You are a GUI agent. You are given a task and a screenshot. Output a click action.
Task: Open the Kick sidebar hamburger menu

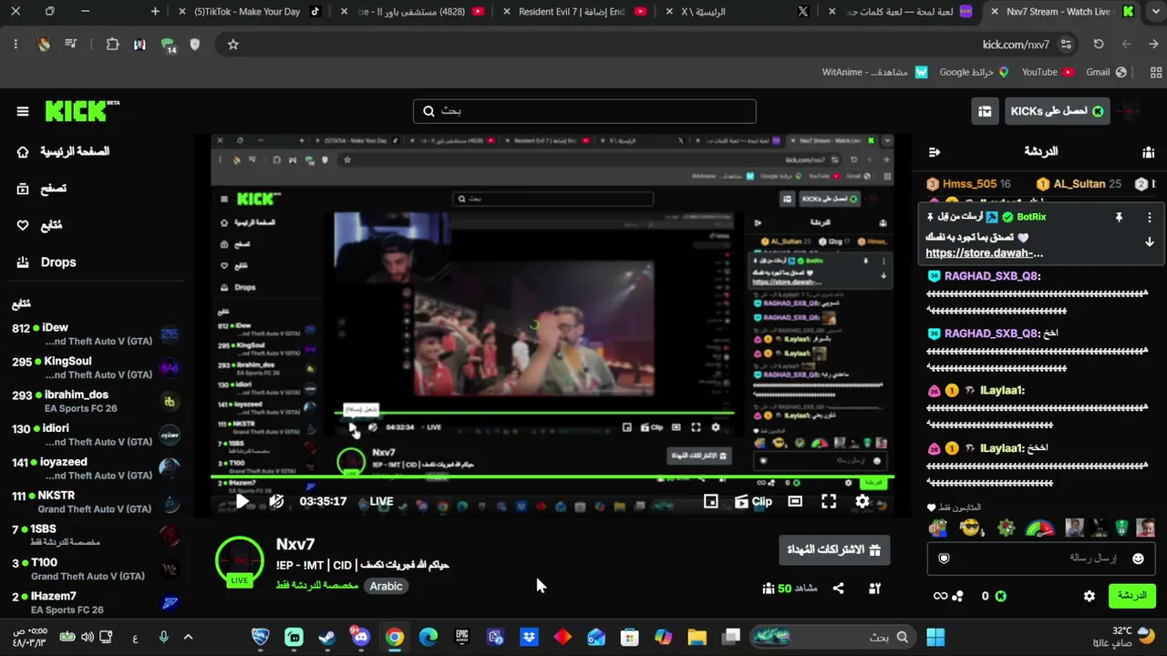point(23,111)
